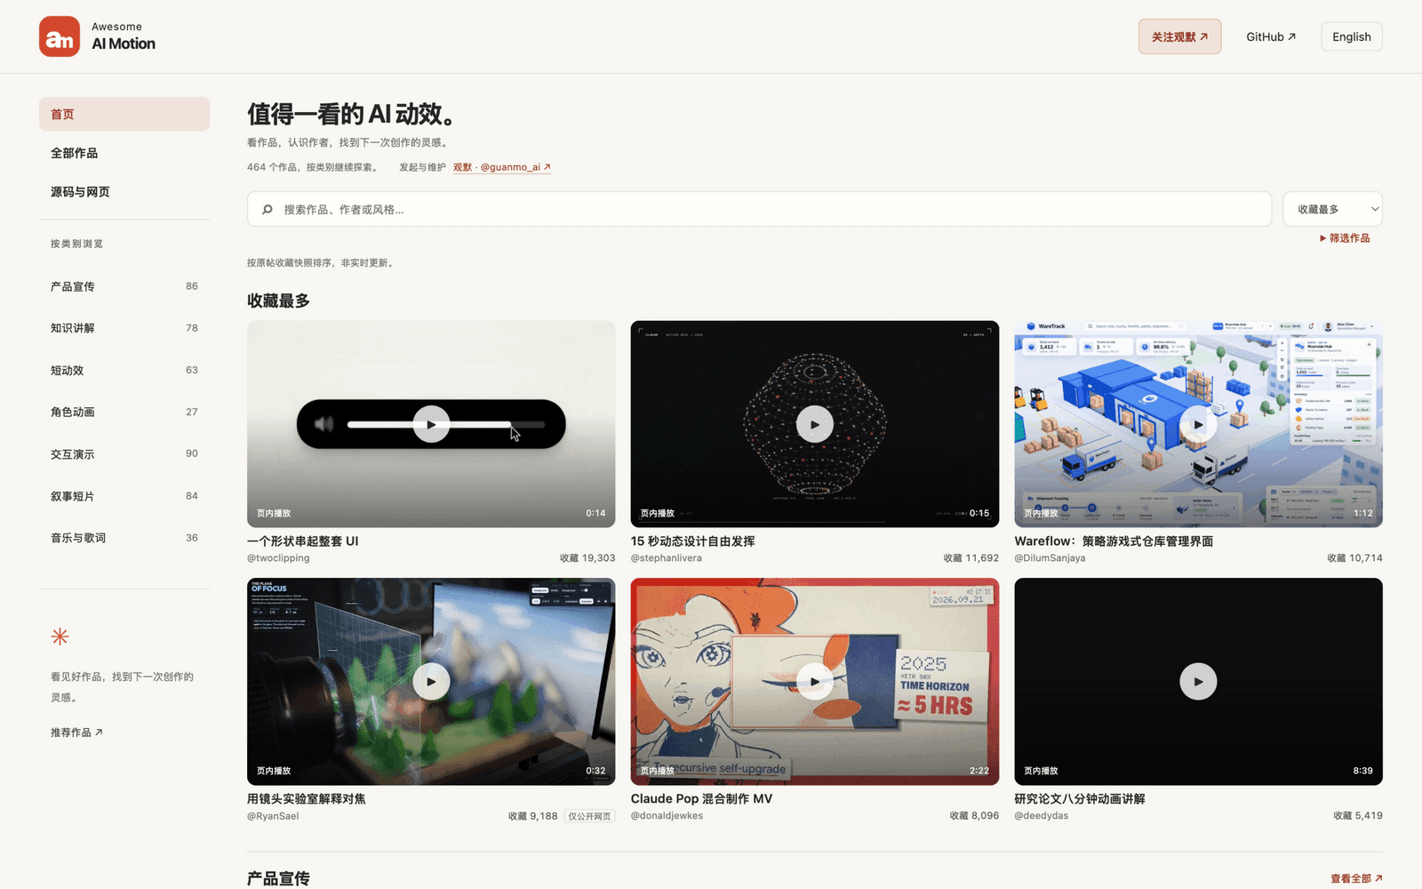Browse the 叙事短片 category
Image resolution: width=1422 pixels, height=889 pixels.
(124, 496)
